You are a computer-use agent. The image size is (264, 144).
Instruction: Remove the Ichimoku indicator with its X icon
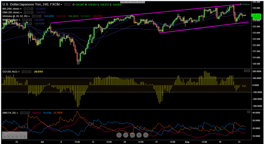coord(40,16)
